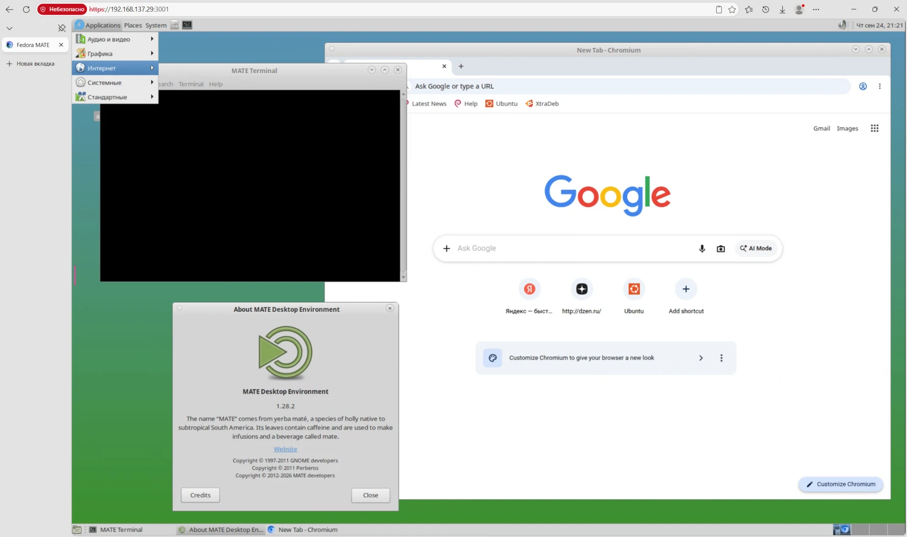Reload the outer browser page
The width and height of the screenshot is (907, 537).
pos(26,9)
